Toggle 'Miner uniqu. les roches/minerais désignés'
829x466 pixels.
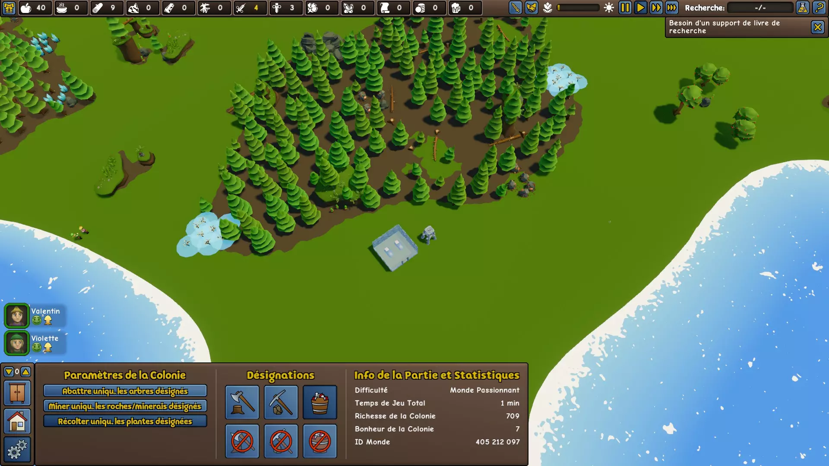click(x=125, y=406)
